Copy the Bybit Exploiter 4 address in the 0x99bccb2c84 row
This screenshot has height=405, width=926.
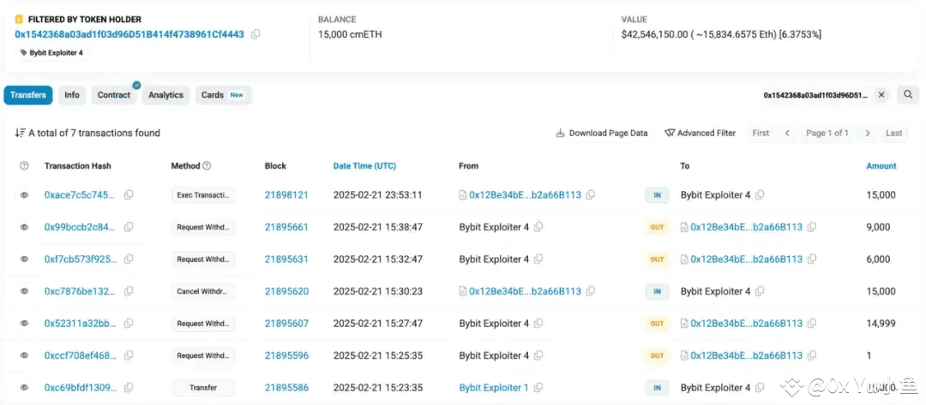coord(538,228)
